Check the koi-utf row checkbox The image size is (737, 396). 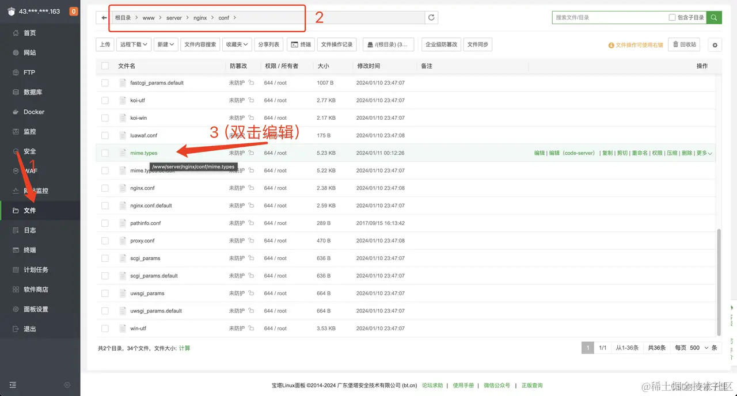coord(105,100)
